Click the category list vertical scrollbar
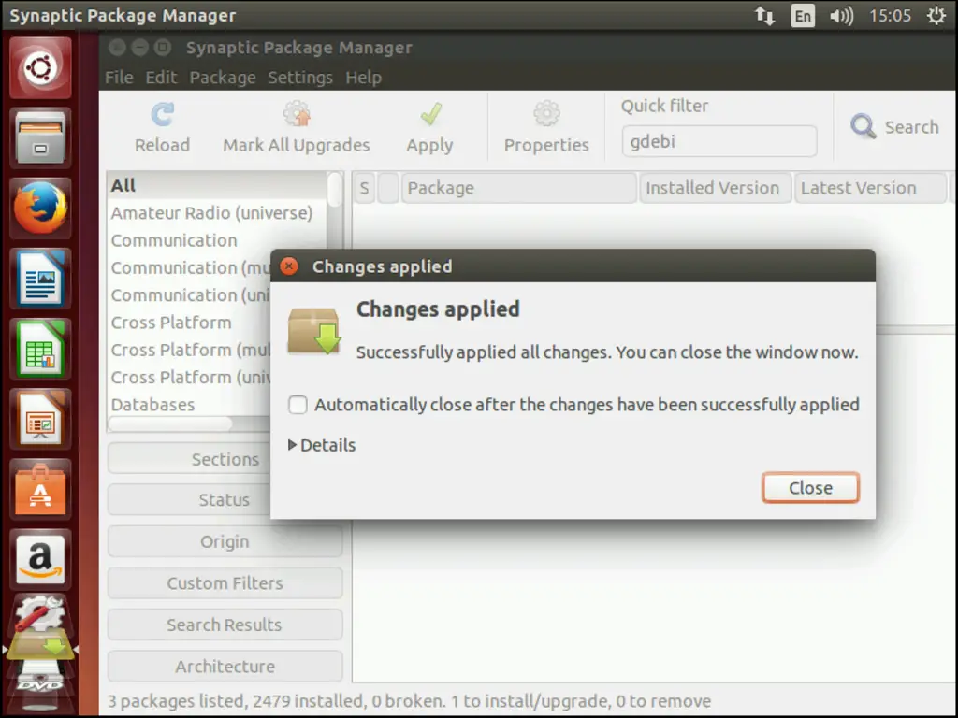The image size is (958, 718). tap(335, 189)
